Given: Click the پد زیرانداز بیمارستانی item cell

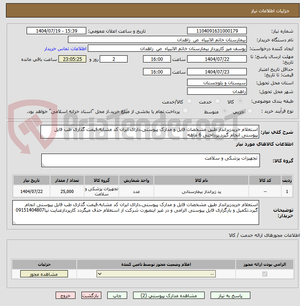Looking at the screenshot, I should tap(201, 191).
